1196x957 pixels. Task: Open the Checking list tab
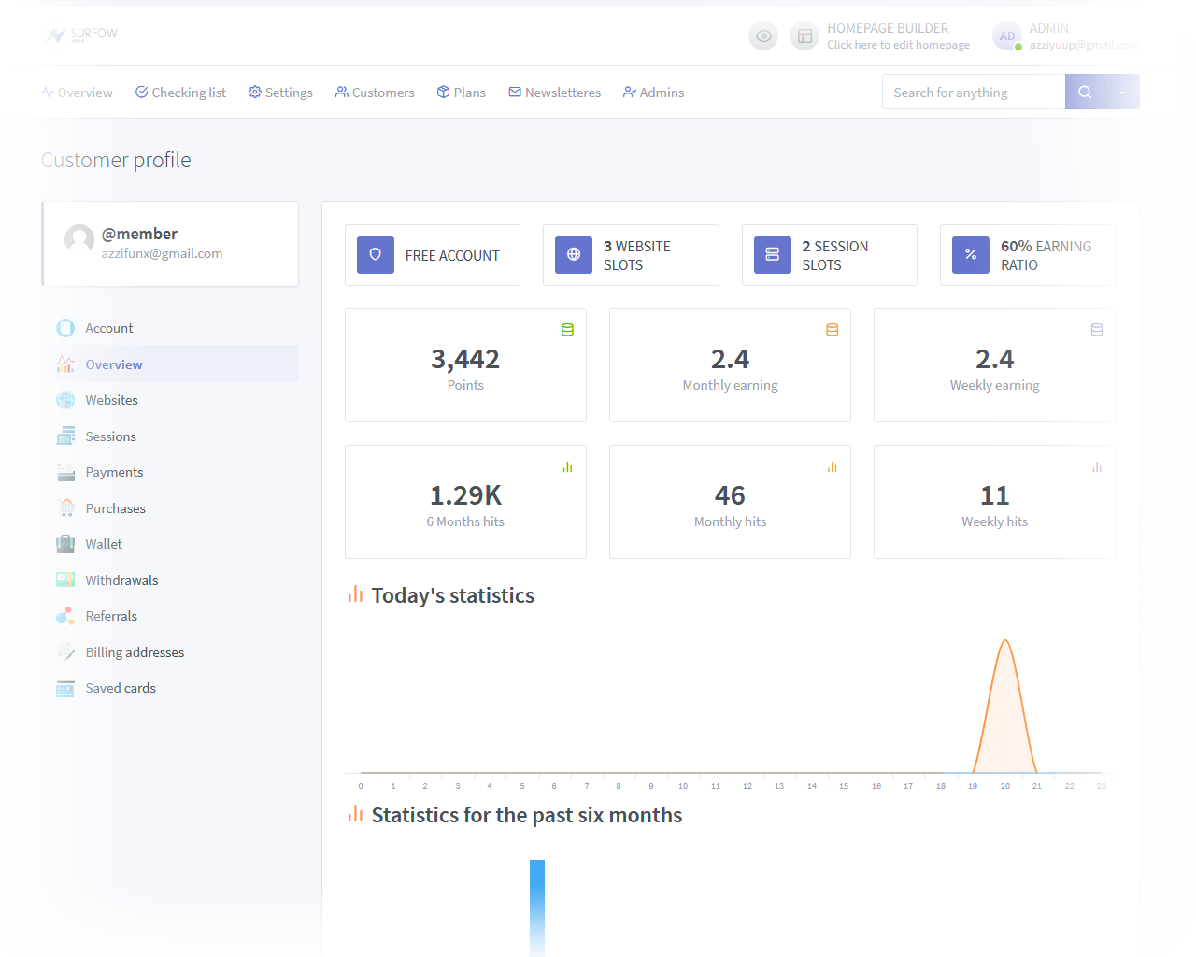point(180,93)
